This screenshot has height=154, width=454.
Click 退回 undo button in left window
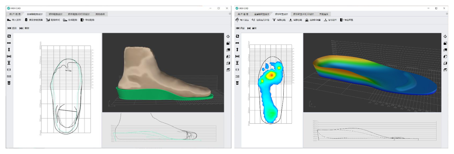(12, 28)
